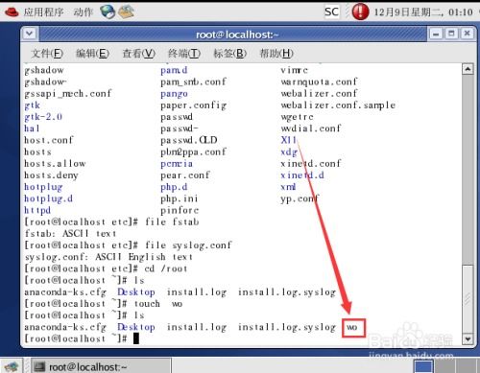The width and height of the screenshot is (480, 373).
Task: Click the 'syslog.conf: ASCII English text' output
Action: coord(108,257)
